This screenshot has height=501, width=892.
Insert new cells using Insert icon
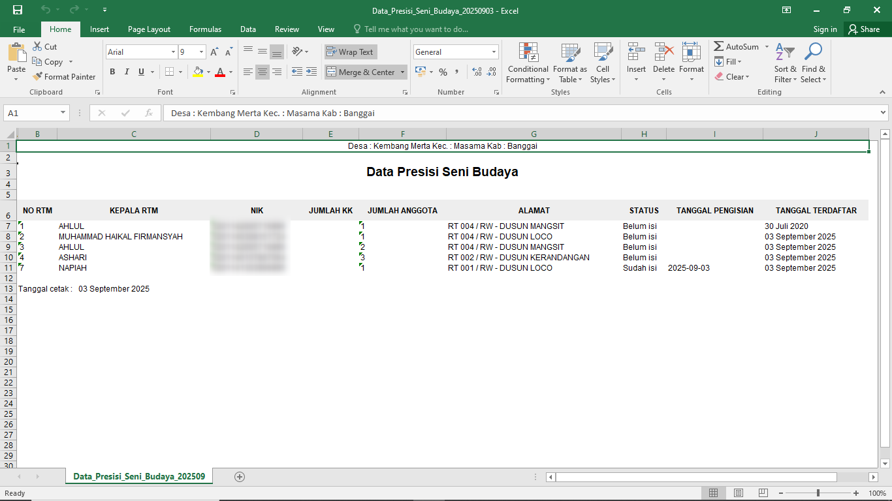tap(636, 52)
